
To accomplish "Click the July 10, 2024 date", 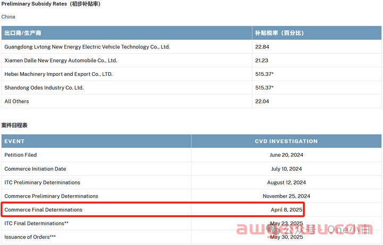I will (286, 169).
